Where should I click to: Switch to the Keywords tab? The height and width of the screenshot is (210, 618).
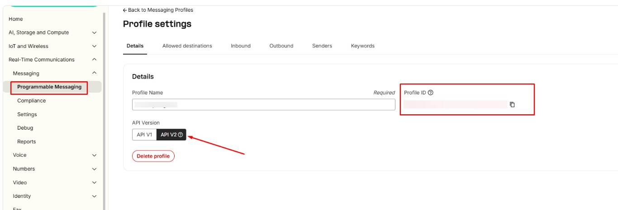362,46
